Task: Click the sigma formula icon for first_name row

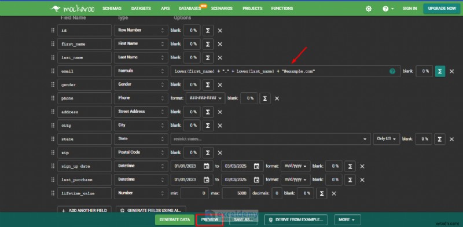Action: tap(208, 44)
